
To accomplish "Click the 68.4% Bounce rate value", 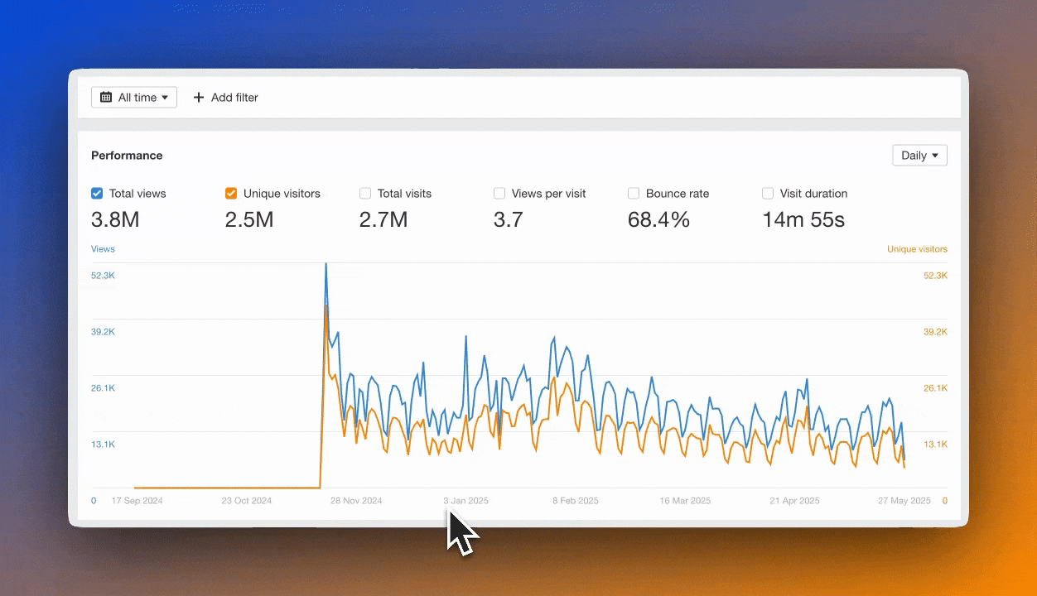I will point(658,219).
